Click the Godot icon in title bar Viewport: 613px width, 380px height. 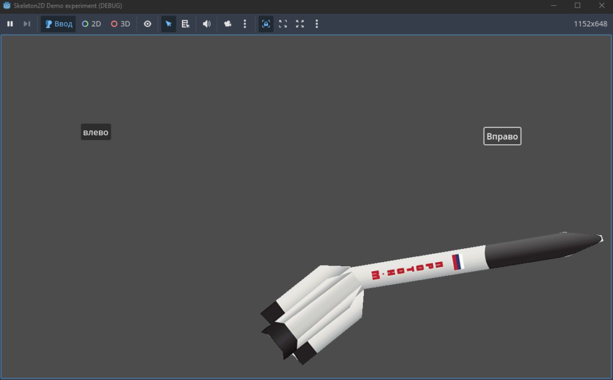(7, 5)
